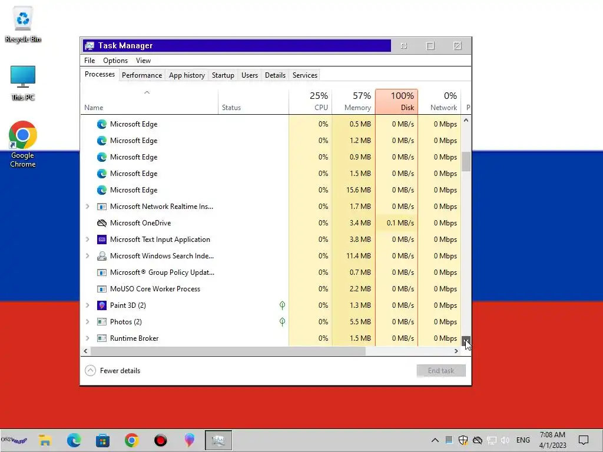
Task: Expand the Photos (2) process group
Action: 88,322
